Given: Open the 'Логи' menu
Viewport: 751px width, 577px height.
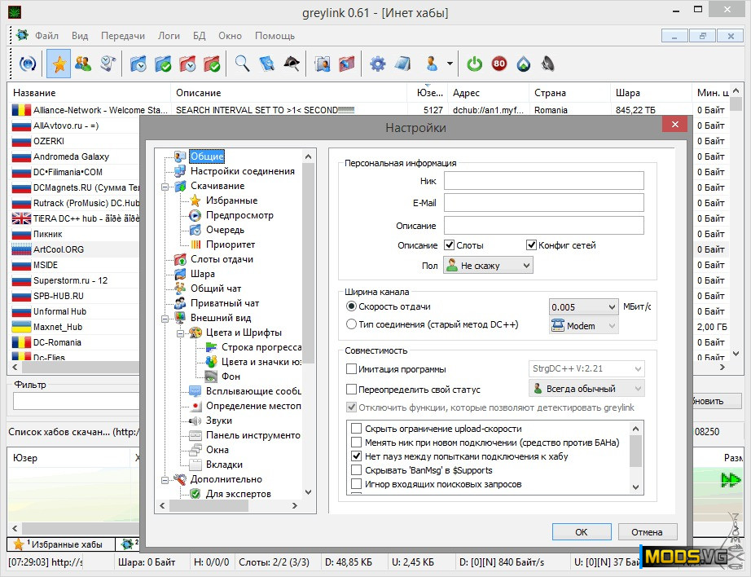Looking at the screenshot, I should (x=169, y=36).
